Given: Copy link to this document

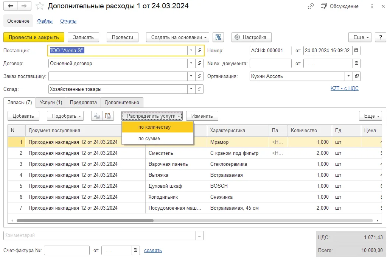Looking at the screenshot, I should [x=311, y=6].
